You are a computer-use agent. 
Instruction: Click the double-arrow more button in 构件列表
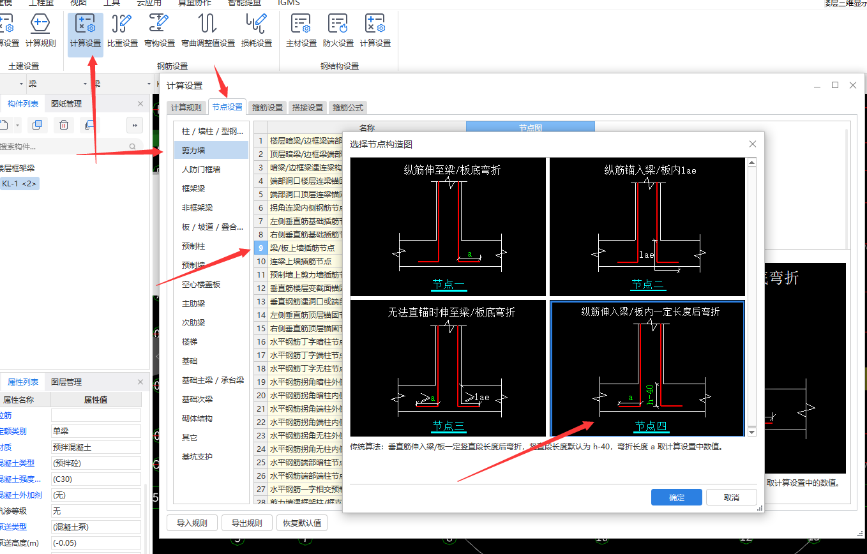coord(135,124)
